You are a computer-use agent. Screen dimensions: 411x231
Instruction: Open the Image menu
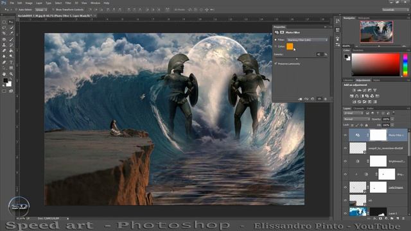click(29, 3)
